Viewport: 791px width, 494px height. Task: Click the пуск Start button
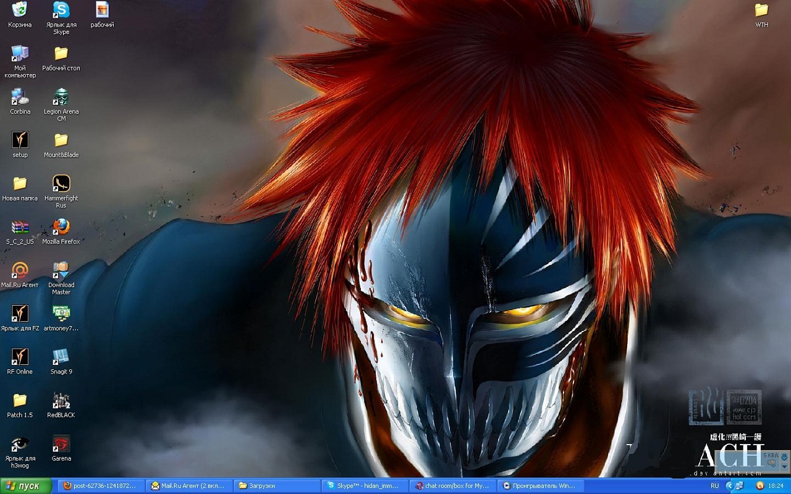pos(23,486)
